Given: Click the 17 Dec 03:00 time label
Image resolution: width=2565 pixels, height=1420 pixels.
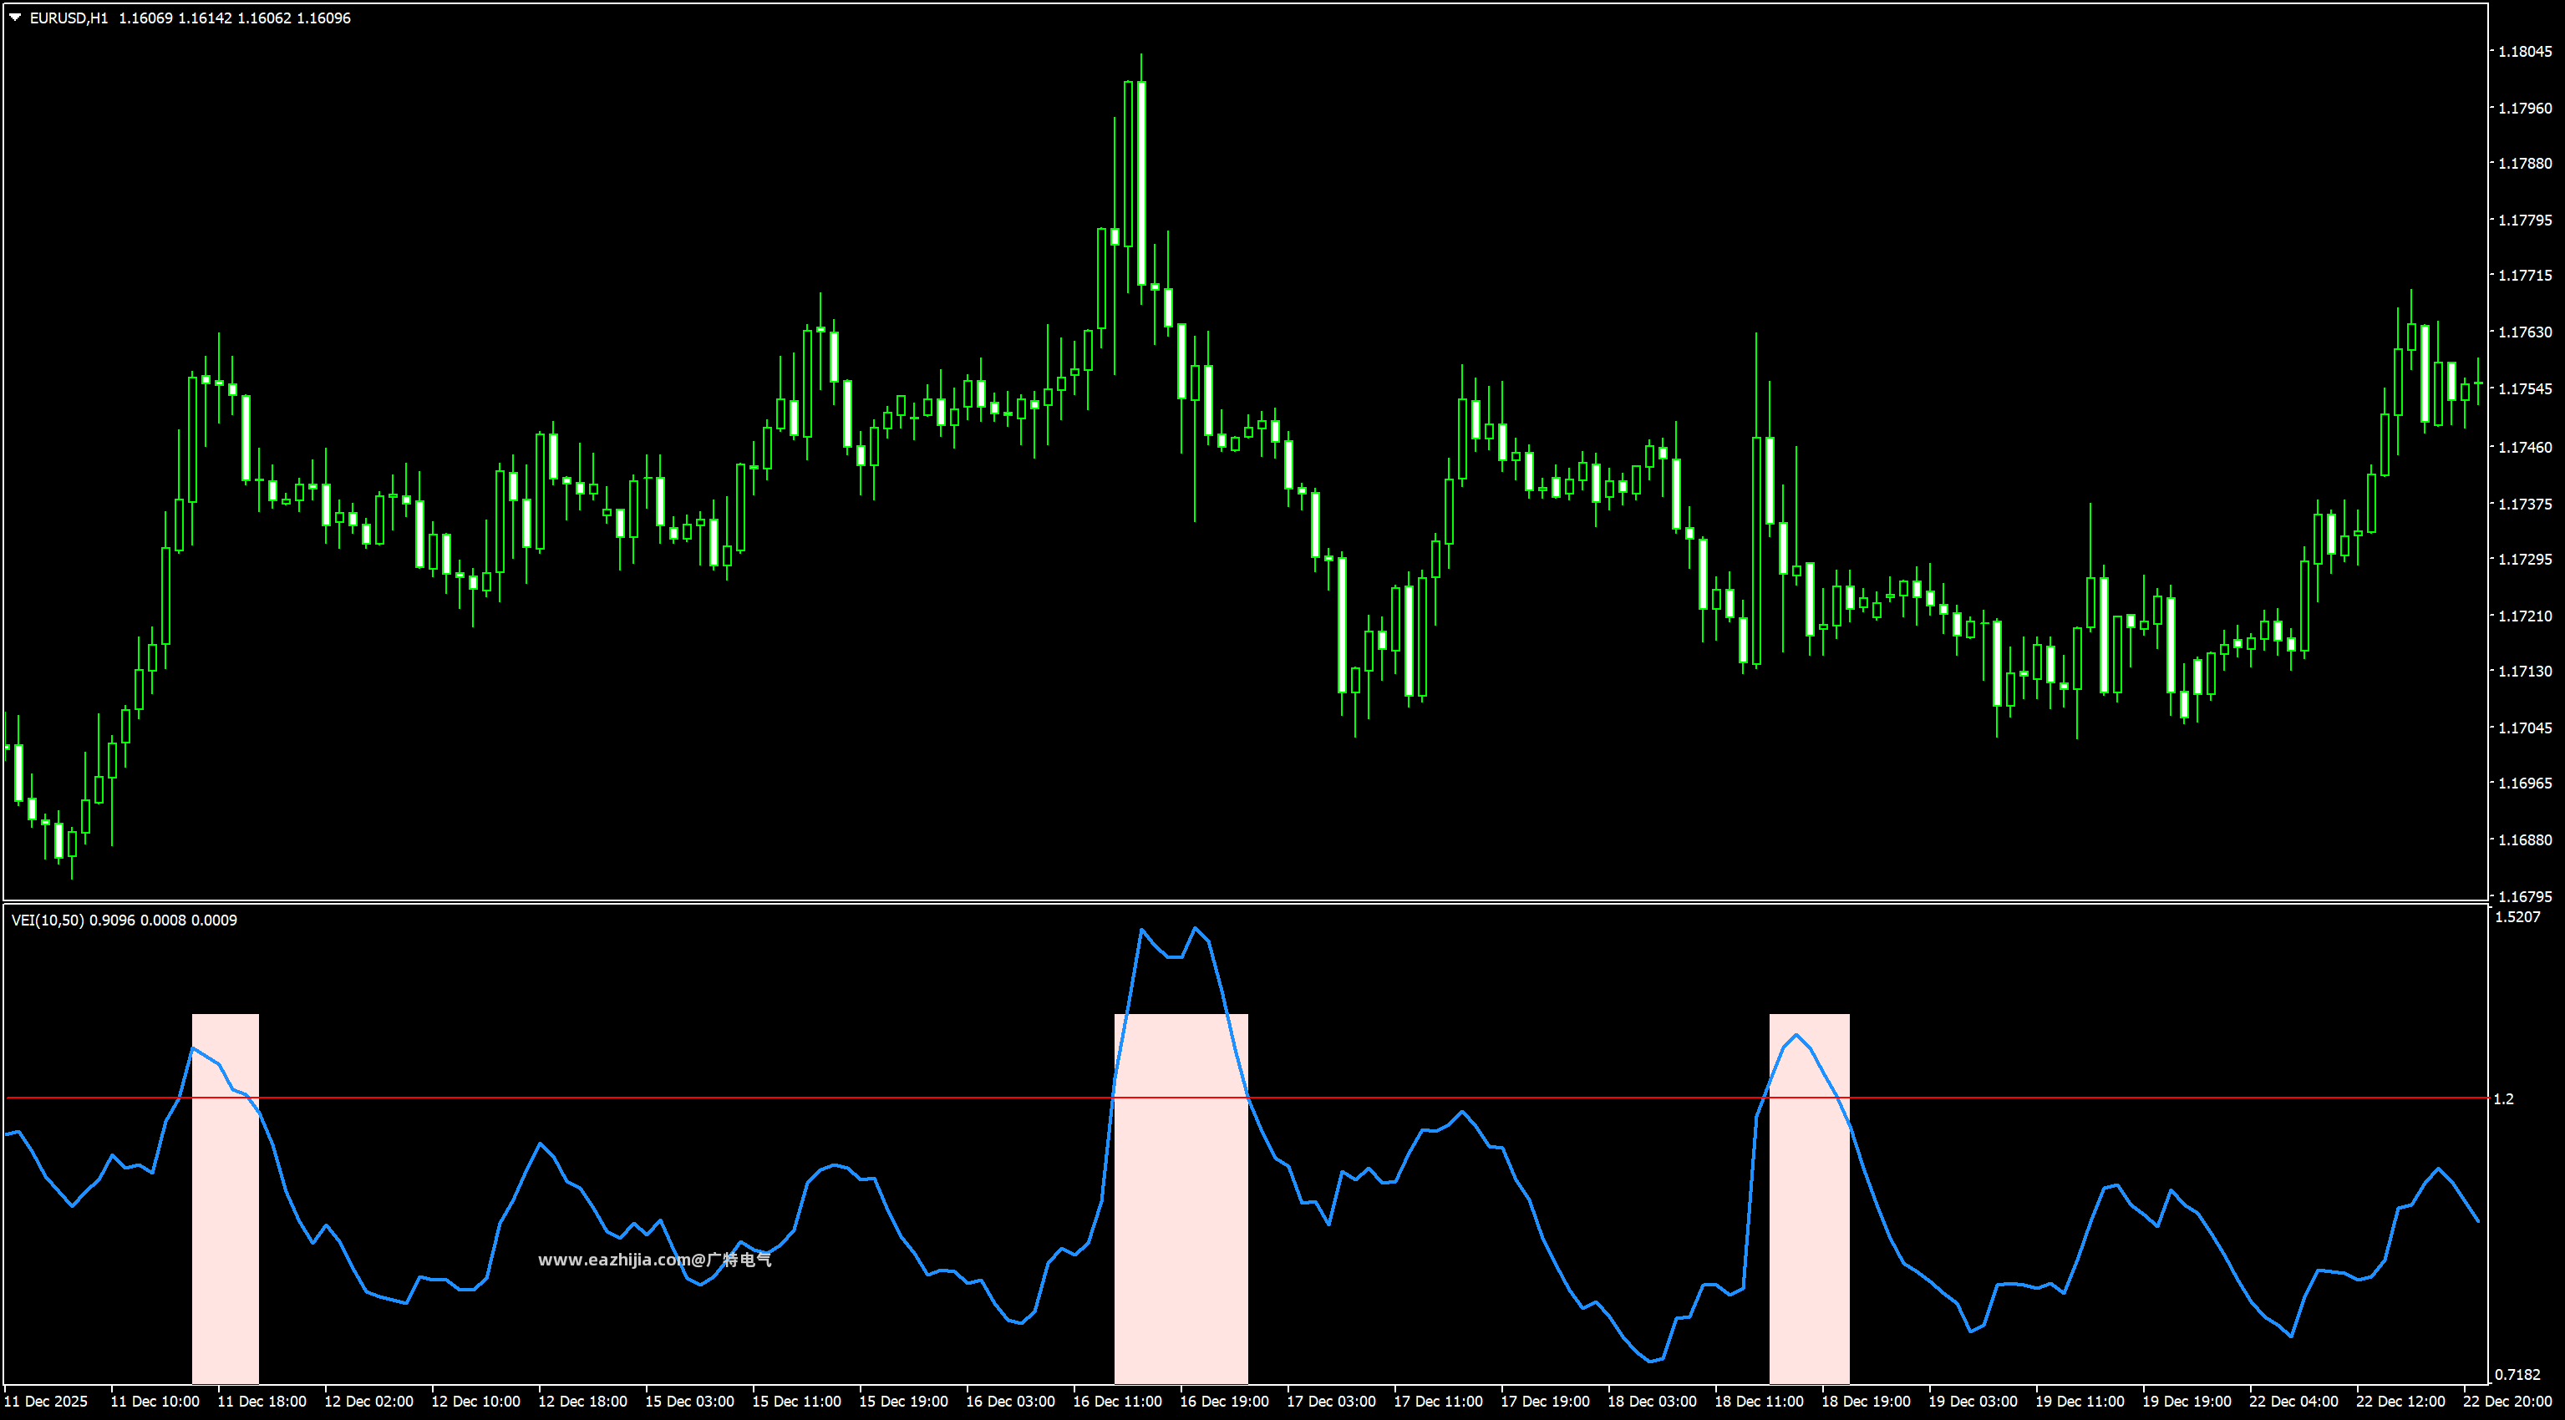Looking at the screenshot, I should click(x=1331, y=1402).
